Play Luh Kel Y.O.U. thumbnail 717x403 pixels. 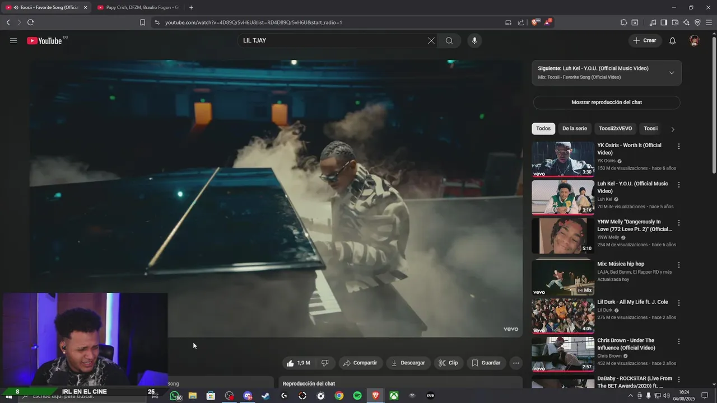(x=563, y=198)
